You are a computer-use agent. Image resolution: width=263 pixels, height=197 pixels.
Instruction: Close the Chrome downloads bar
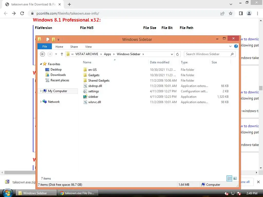pos(258,182)
